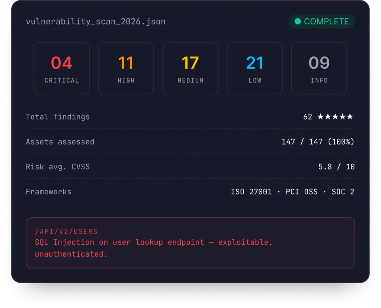Open the MEDIUM 17 findings card
The width and height of the screenshot is (381, 308).
(190, 68)
